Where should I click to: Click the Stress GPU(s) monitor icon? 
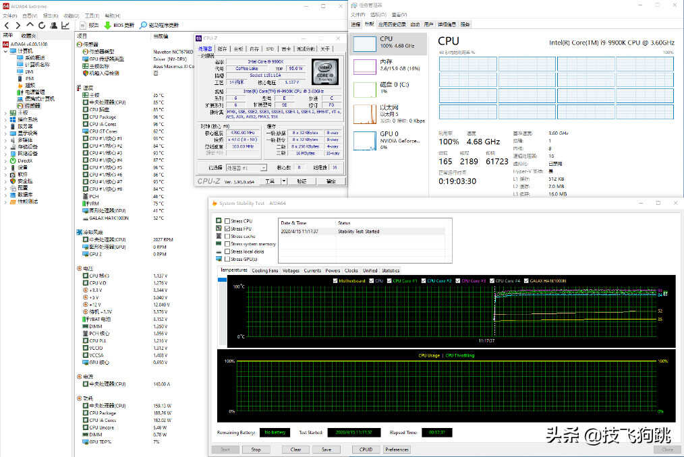point(219,259)
